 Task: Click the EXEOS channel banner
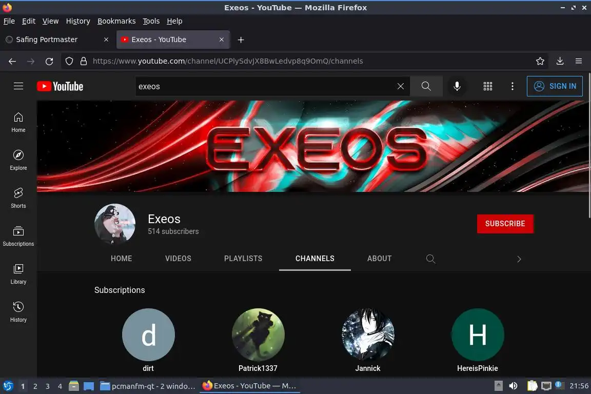click(312, 146)
